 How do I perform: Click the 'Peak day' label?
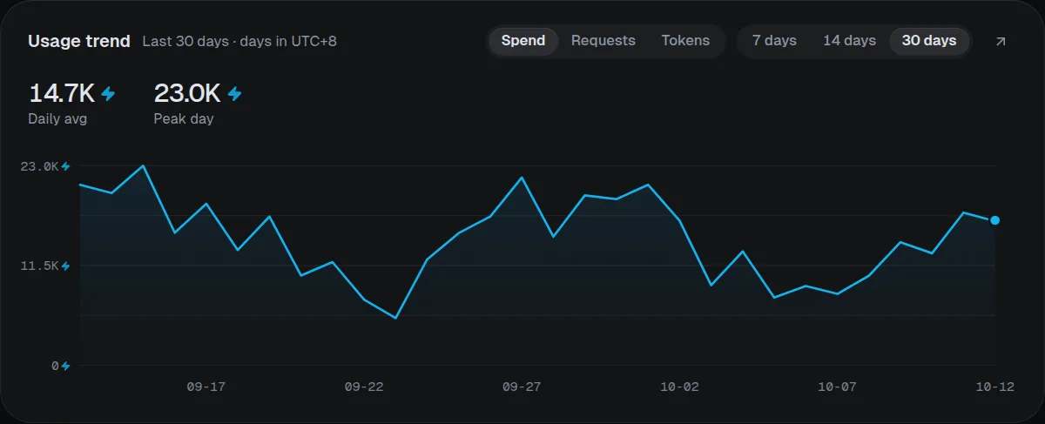[184, 118]
